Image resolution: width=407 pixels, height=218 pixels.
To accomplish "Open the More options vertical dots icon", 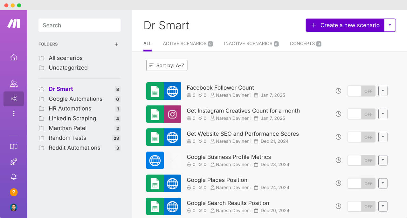I will tap(14, 113).
